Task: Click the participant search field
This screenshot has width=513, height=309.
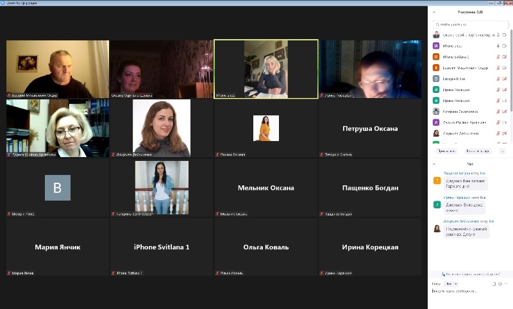Action: click(x=470, y=24)
